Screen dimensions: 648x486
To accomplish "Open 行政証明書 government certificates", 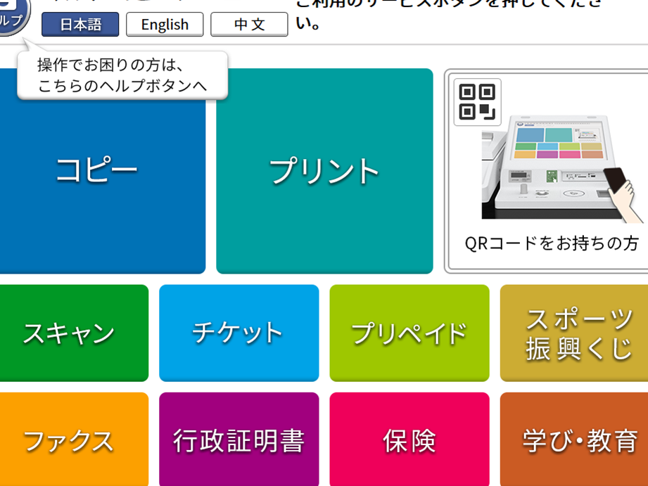I will coord(239,440).
